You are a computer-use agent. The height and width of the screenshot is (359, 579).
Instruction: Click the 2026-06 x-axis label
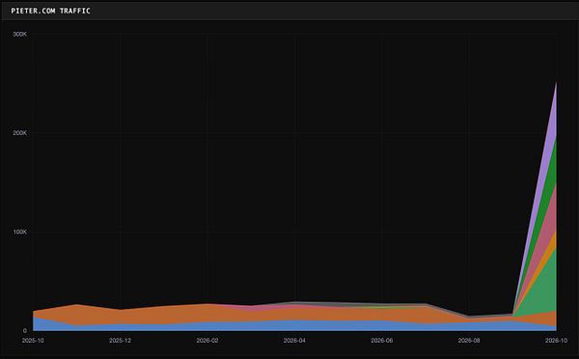click(381, 341)
